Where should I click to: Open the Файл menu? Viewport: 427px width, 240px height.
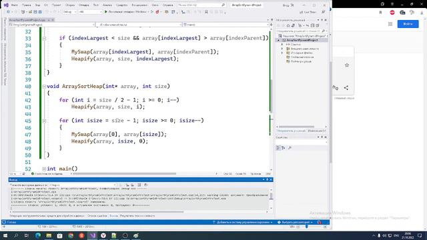pyautogui.click(x=15, y=5)
